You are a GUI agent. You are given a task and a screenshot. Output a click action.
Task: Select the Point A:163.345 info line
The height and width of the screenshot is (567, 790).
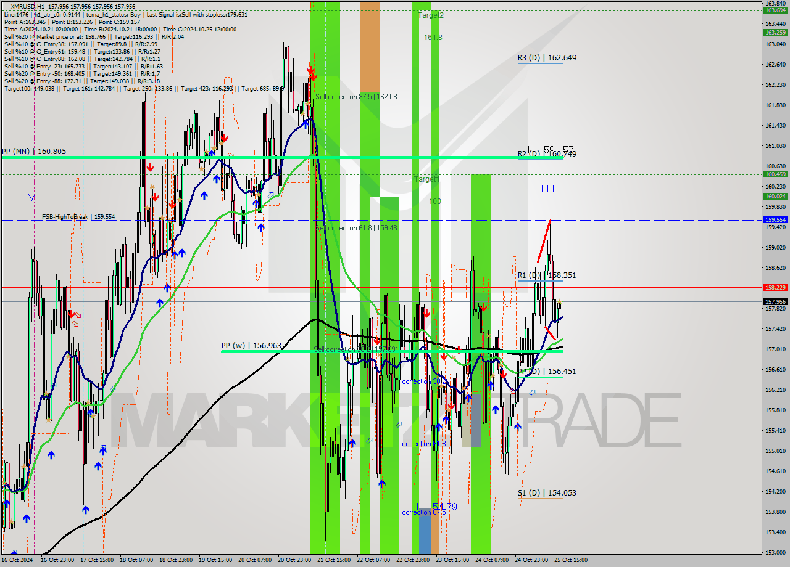click(x=72, y=22)
